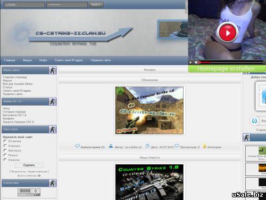
Task: Click soldier icon in Файлы Cs 1.6 header
Action: pyautogui.click(x=53, y=101)
